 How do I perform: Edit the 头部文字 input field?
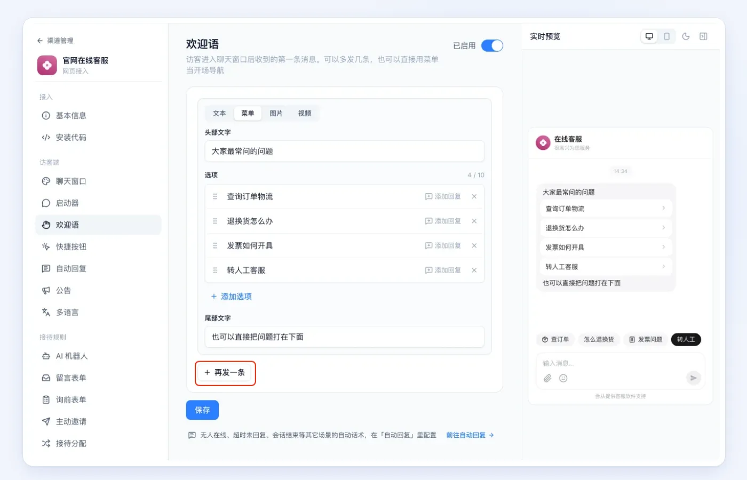345,151
